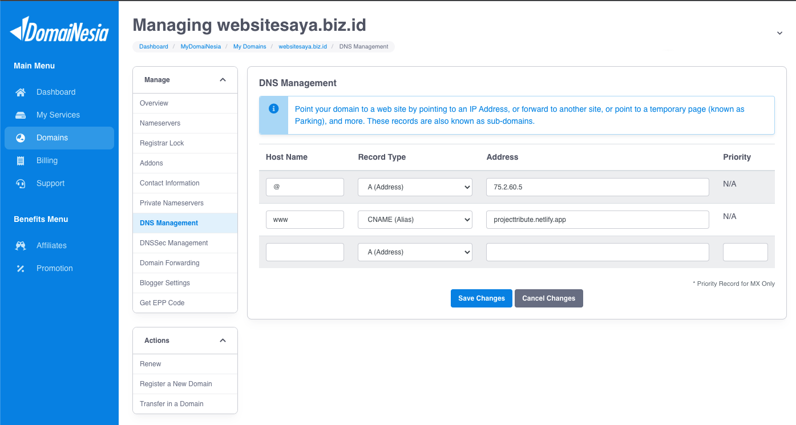Collapse the Actions panel
The width and height of the screenshot is (796, 425).
[223, 340]
